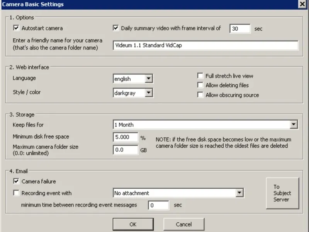Enable Full stretch live view
309x232 pixels.
pos(200,76)
